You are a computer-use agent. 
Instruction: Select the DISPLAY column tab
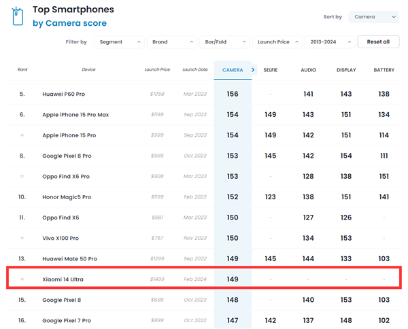click(346, 70)
